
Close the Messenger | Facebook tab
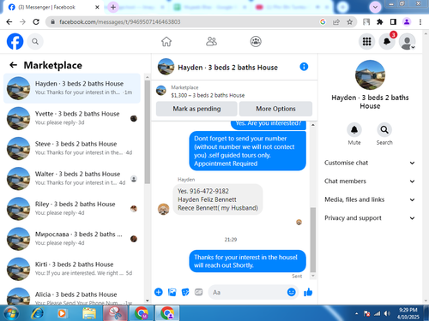[x=97, y=7]
